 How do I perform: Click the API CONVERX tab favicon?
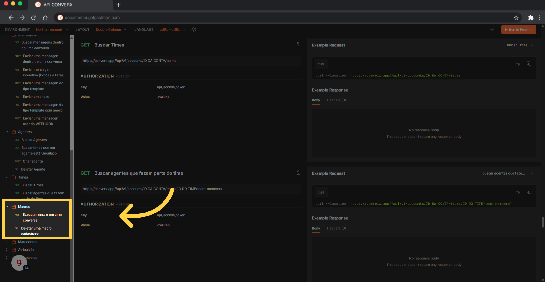point(38,5)
